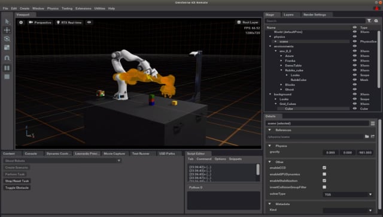Click the locate-reference arrow icon

coord(373,137)
